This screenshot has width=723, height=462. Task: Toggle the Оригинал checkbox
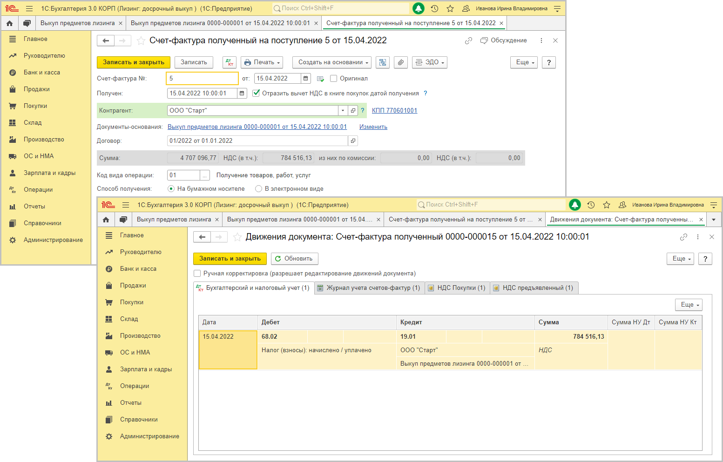pos(333,79)
